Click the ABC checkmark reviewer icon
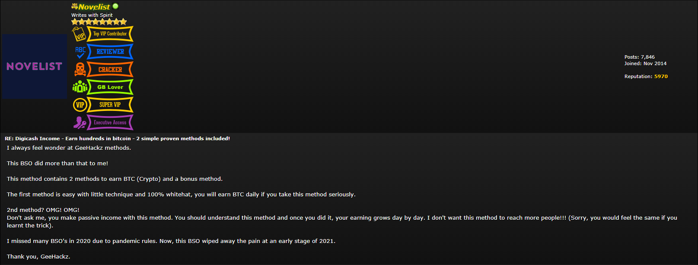Image resolution: width=698 pixels, height=265 pixels. tap(80, 52)
